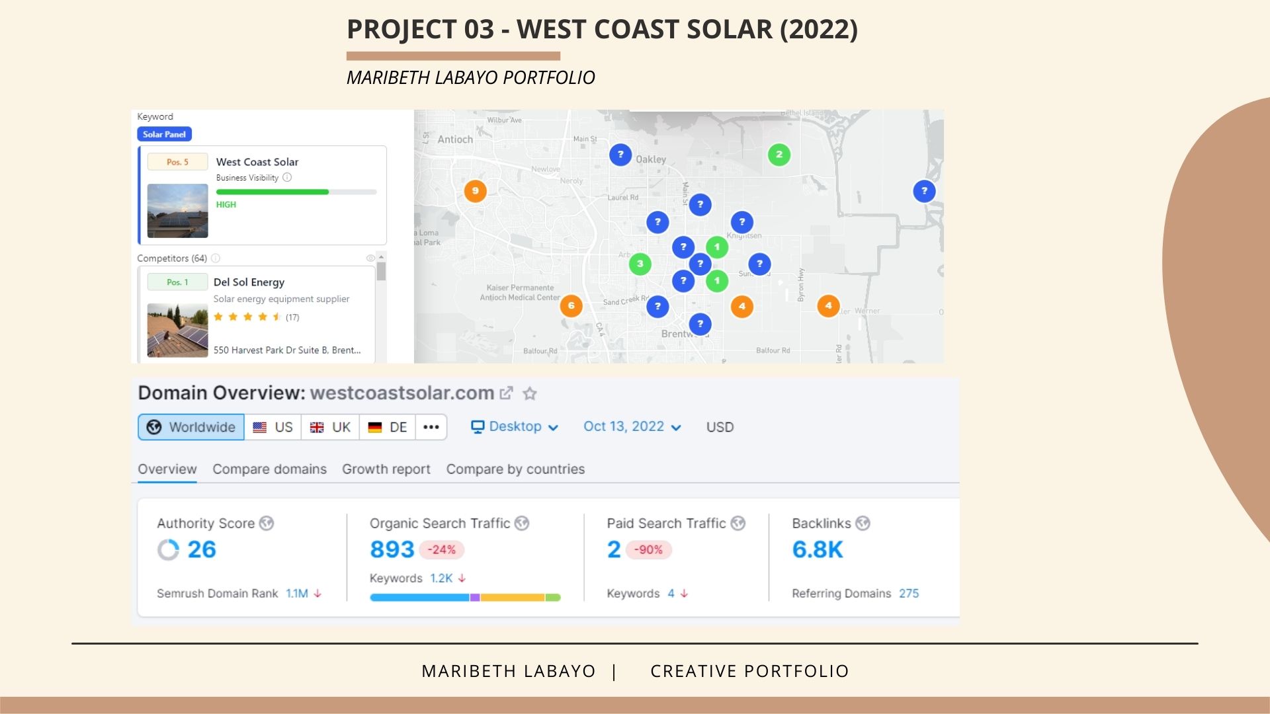Open the Compare by countries tab
1270x714 pixels.
(x=515, y=469)
